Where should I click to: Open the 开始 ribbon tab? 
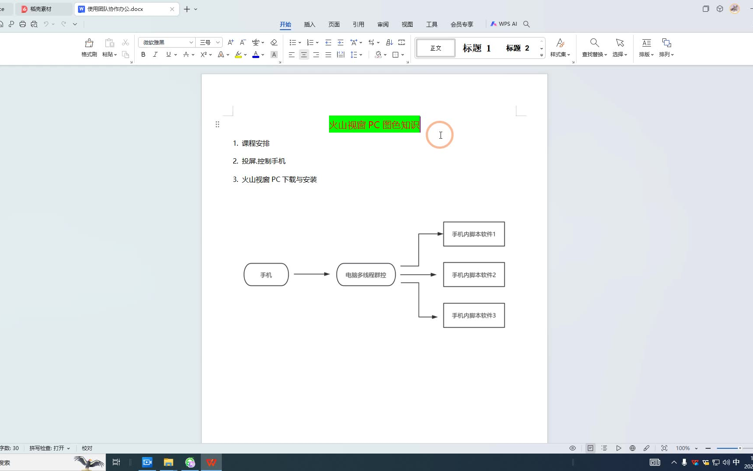285,24
